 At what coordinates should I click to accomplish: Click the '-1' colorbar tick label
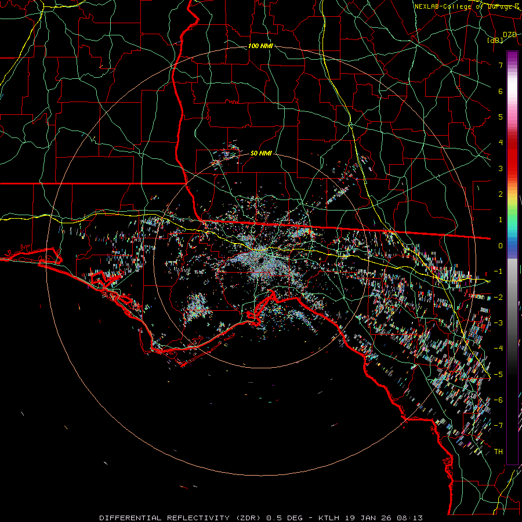click(x=498, y=271)
